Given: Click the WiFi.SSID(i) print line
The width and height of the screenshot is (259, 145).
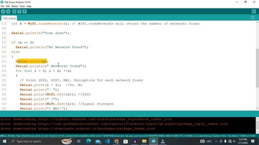Looking at the screenshot, I should [48, 94].
